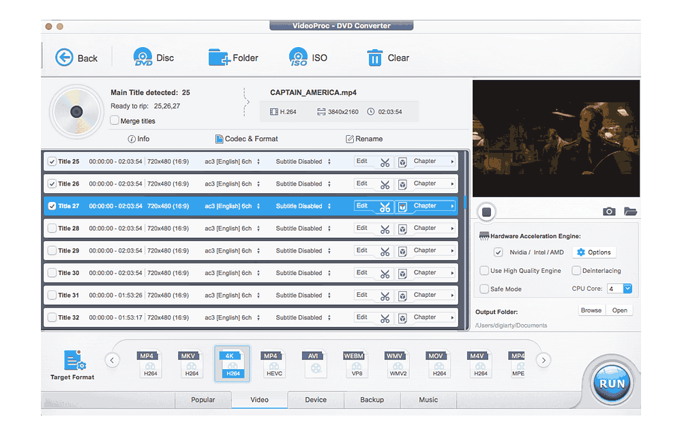Browse for an output folder

coord(591,310)
